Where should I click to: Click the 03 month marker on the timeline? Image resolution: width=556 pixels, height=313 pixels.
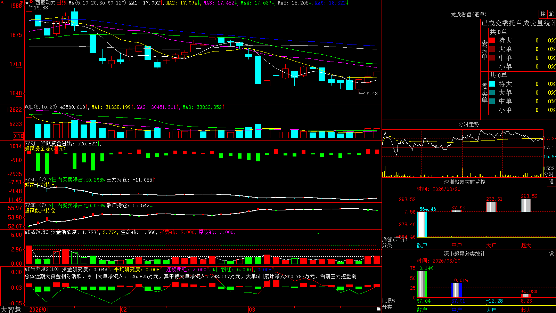(x=252, y=310)
